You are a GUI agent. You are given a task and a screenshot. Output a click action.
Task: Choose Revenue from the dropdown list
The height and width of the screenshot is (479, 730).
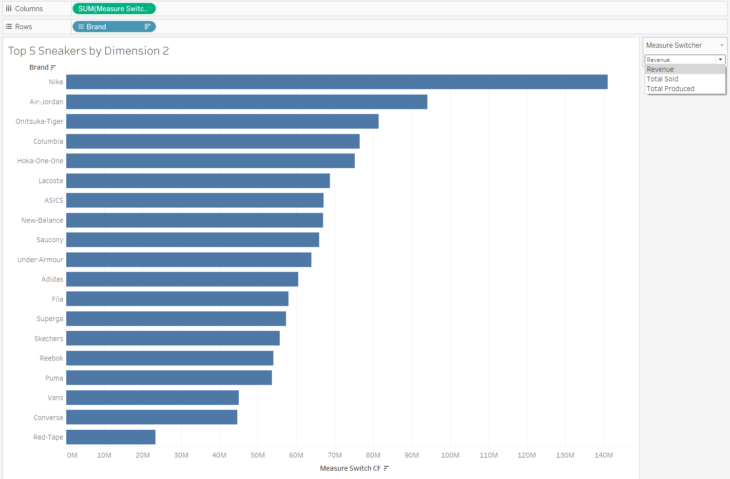[685, 69]
